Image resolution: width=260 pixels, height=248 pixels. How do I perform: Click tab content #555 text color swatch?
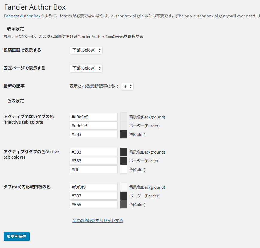124,205
